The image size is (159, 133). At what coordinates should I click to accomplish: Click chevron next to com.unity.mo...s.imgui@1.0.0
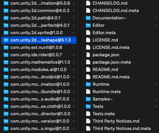73,129
